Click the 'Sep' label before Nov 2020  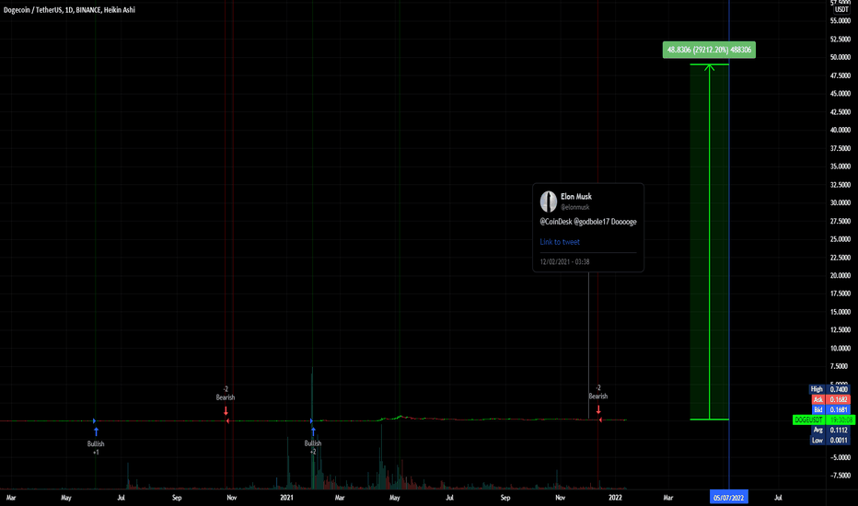[177, 498]
